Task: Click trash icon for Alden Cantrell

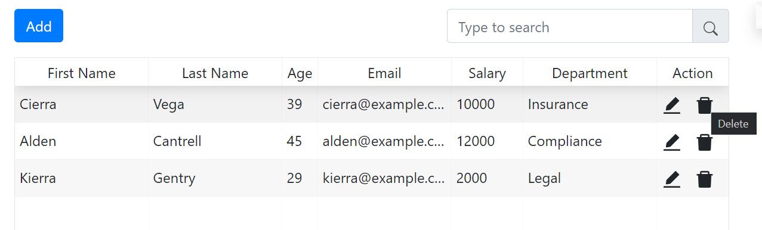Action: click(705, 142)
